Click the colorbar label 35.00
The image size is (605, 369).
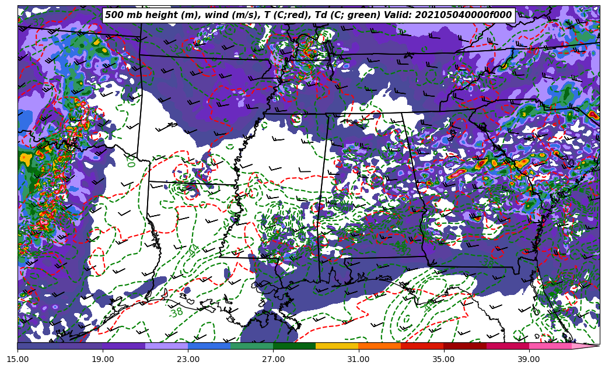[x=444, y=359]
